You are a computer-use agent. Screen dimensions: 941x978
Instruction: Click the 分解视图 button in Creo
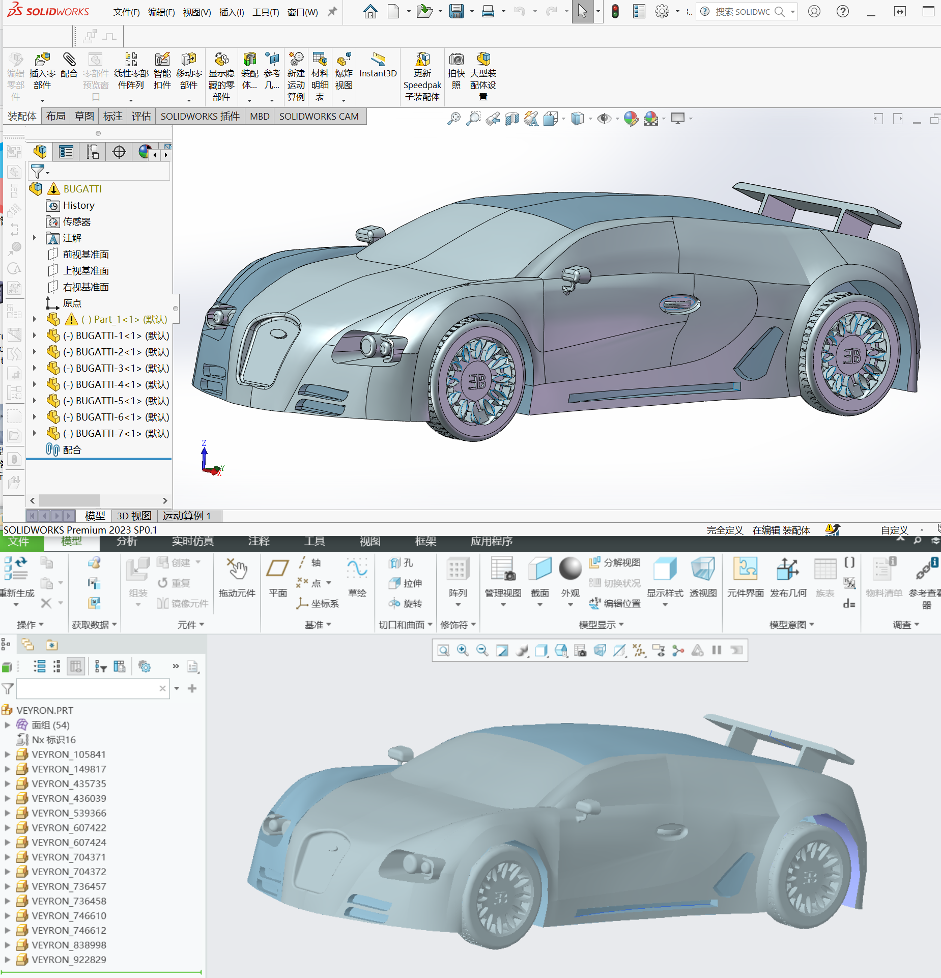click(x=615, y=563)
